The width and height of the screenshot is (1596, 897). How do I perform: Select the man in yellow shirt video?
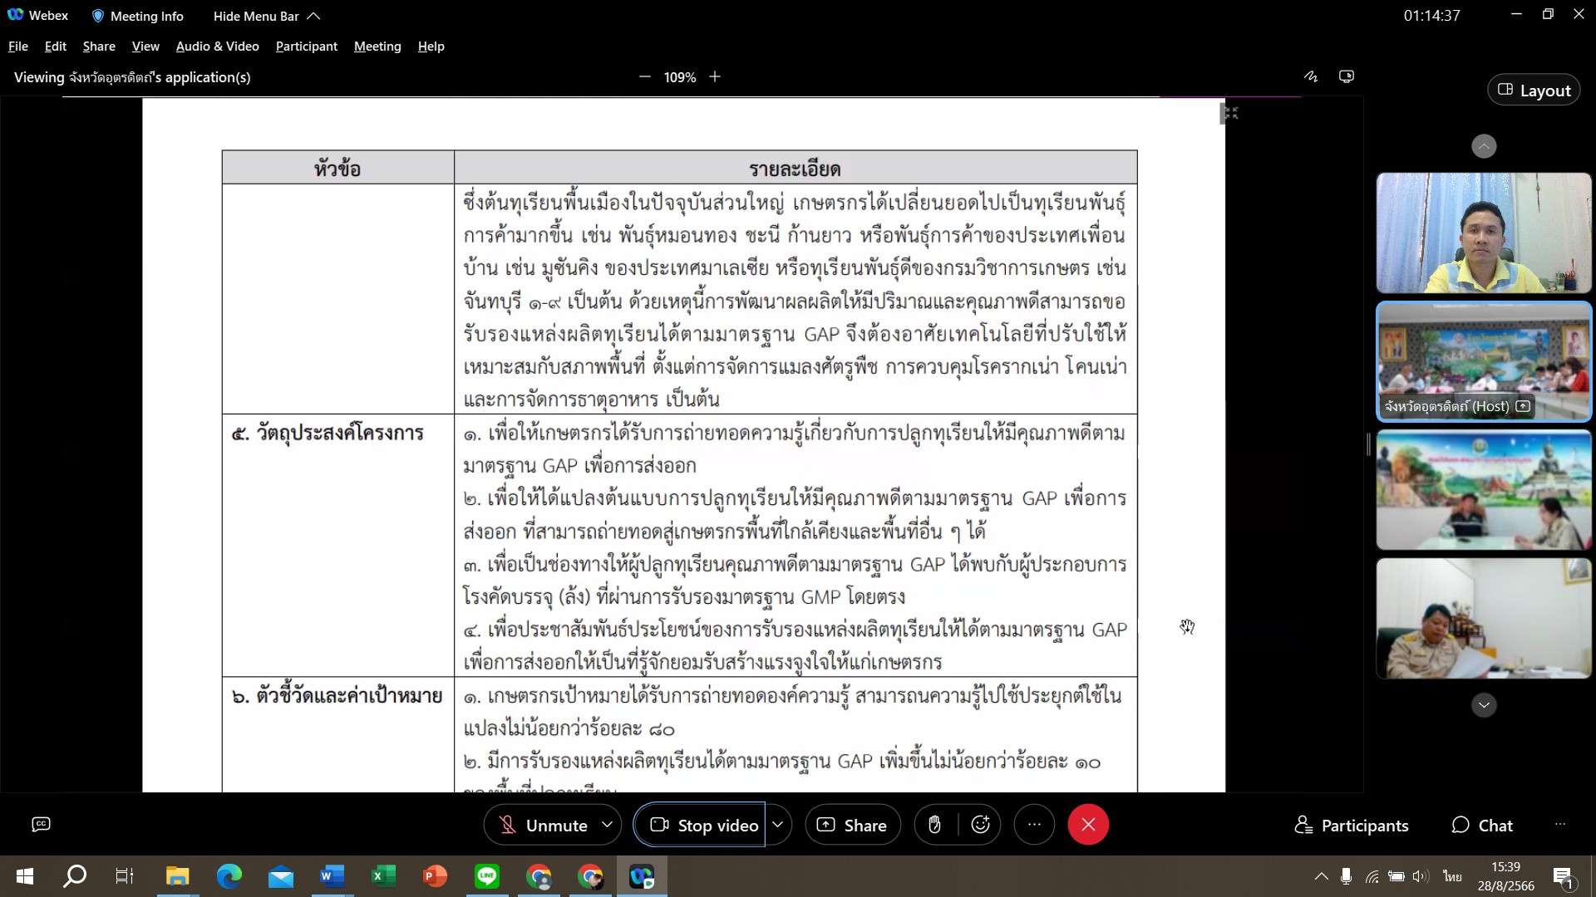point(1484,233)
